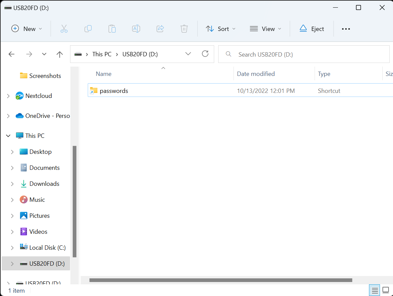393x296 pixels.
Task: Expand the Nextcloud tree node
Action: point(8,96)
